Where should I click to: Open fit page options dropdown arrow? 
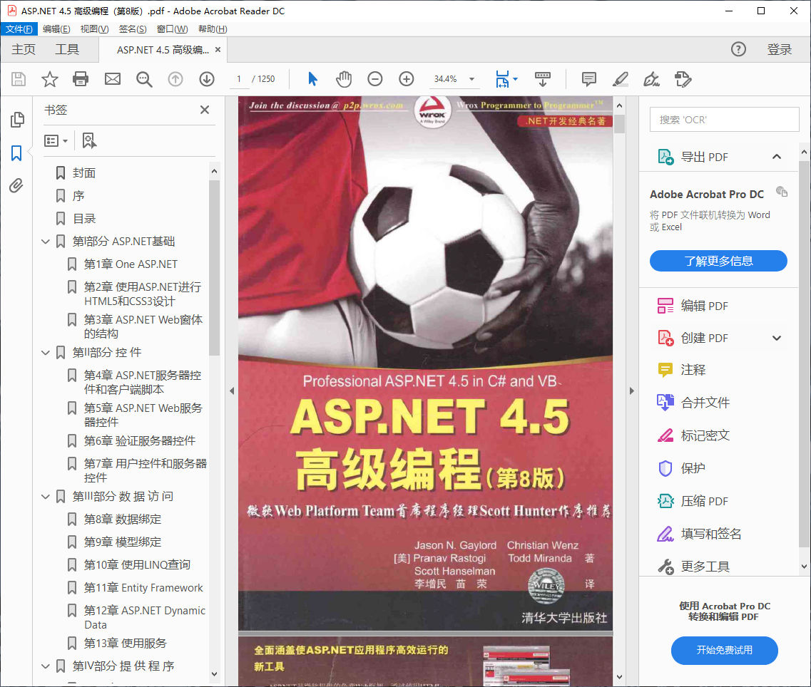[x=515, y=79]
